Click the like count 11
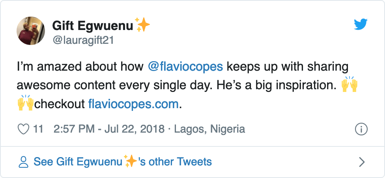Image resolution: width=385 pixels, height=178 pixels. pyautogui.click(x=38, y=129)
